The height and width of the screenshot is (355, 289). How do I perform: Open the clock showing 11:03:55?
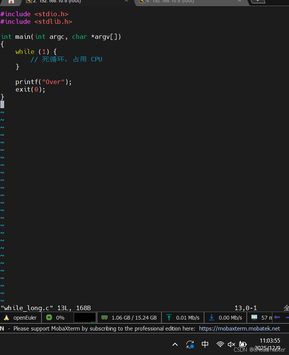tap(270, 341)
